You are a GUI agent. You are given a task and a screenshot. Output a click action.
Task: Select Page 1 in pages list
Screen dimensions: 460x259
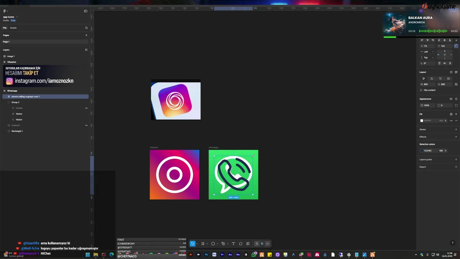tap(45, 42)
